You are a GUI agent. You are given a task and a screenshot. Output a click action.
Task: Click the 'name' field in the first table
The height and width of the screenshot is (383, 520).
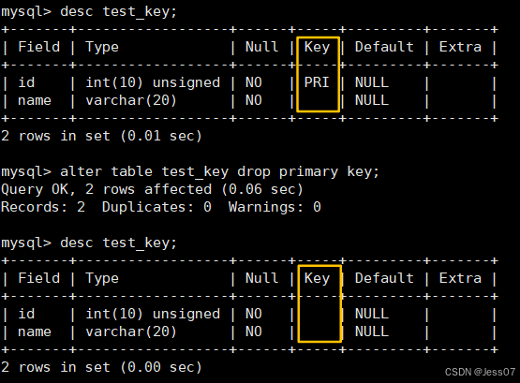pyautogui.click(x=35, y=100)
